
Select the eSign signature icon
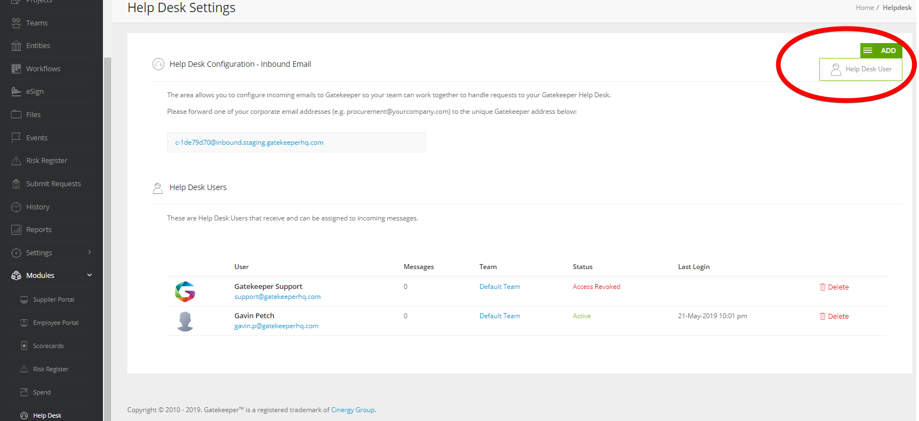click(x=16, y=91)
